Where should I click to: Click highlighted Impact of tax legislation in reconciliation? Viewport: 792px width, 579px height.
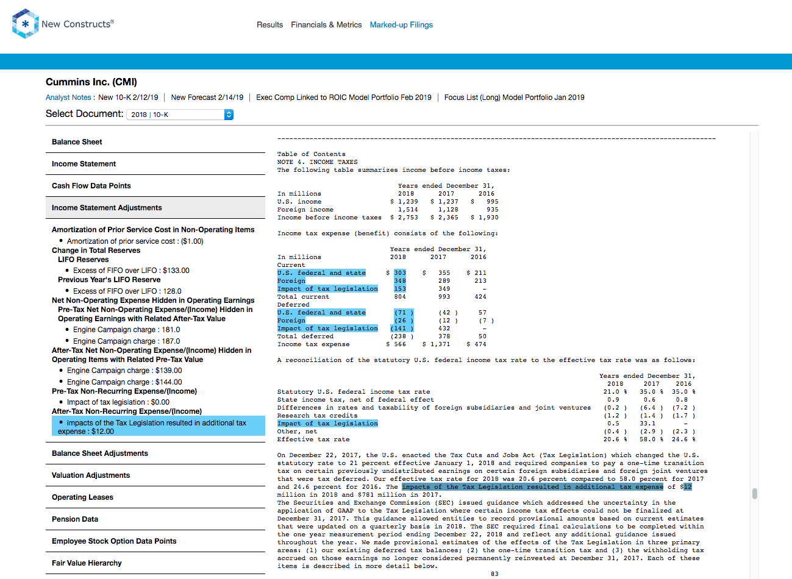(327, 424)
